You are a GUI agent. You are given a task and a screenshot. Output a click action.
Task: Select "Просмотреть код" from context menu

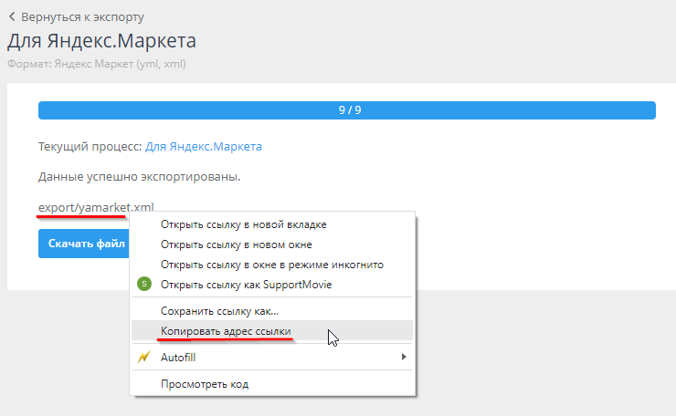[x=204, y=384]
